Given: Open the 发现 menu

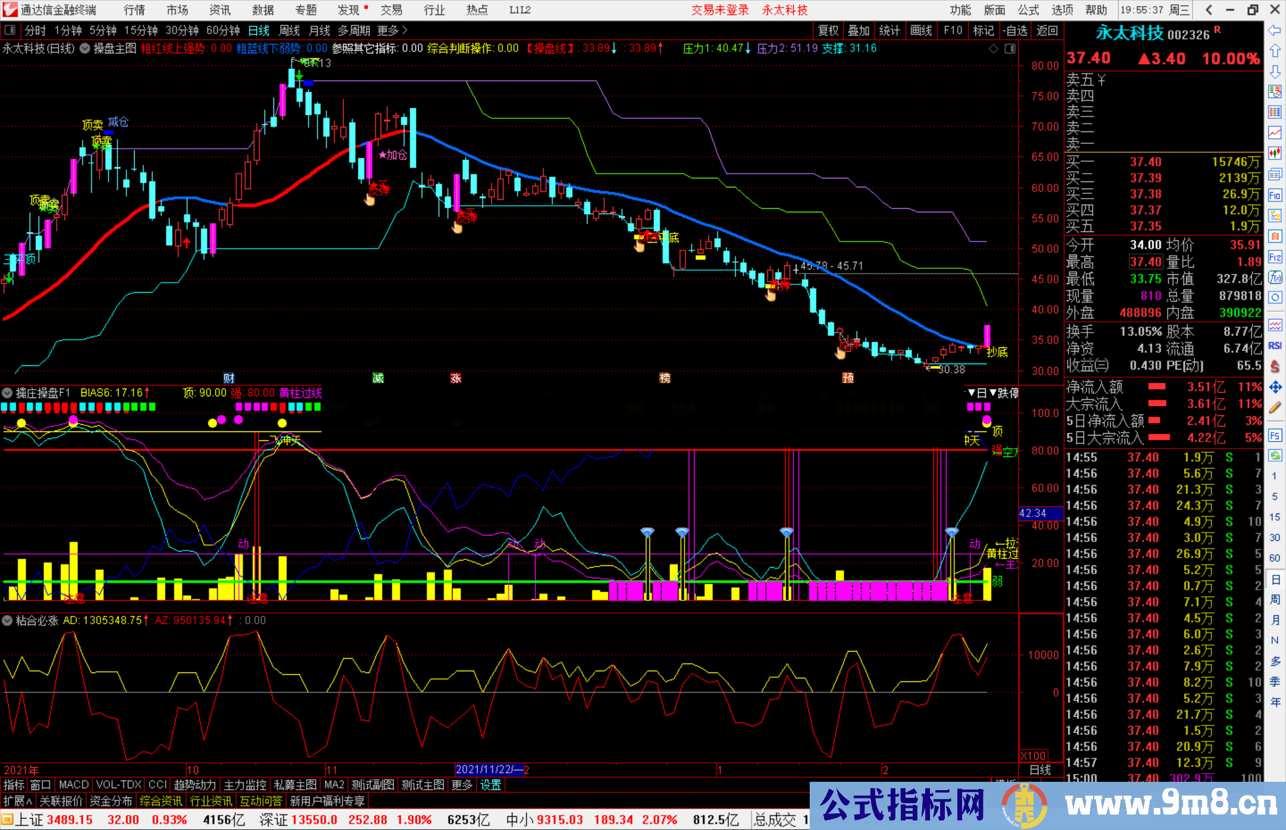Looking at the screenshot, I should point(349,10).
